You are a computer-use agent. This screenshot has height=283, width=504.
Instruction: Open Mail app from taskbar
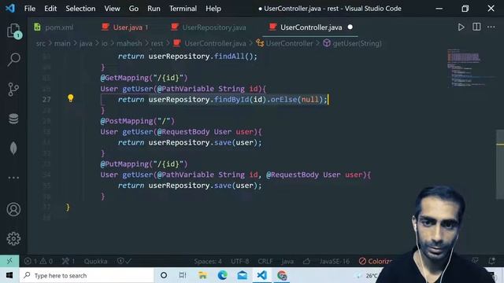click(x=243, y=275)
